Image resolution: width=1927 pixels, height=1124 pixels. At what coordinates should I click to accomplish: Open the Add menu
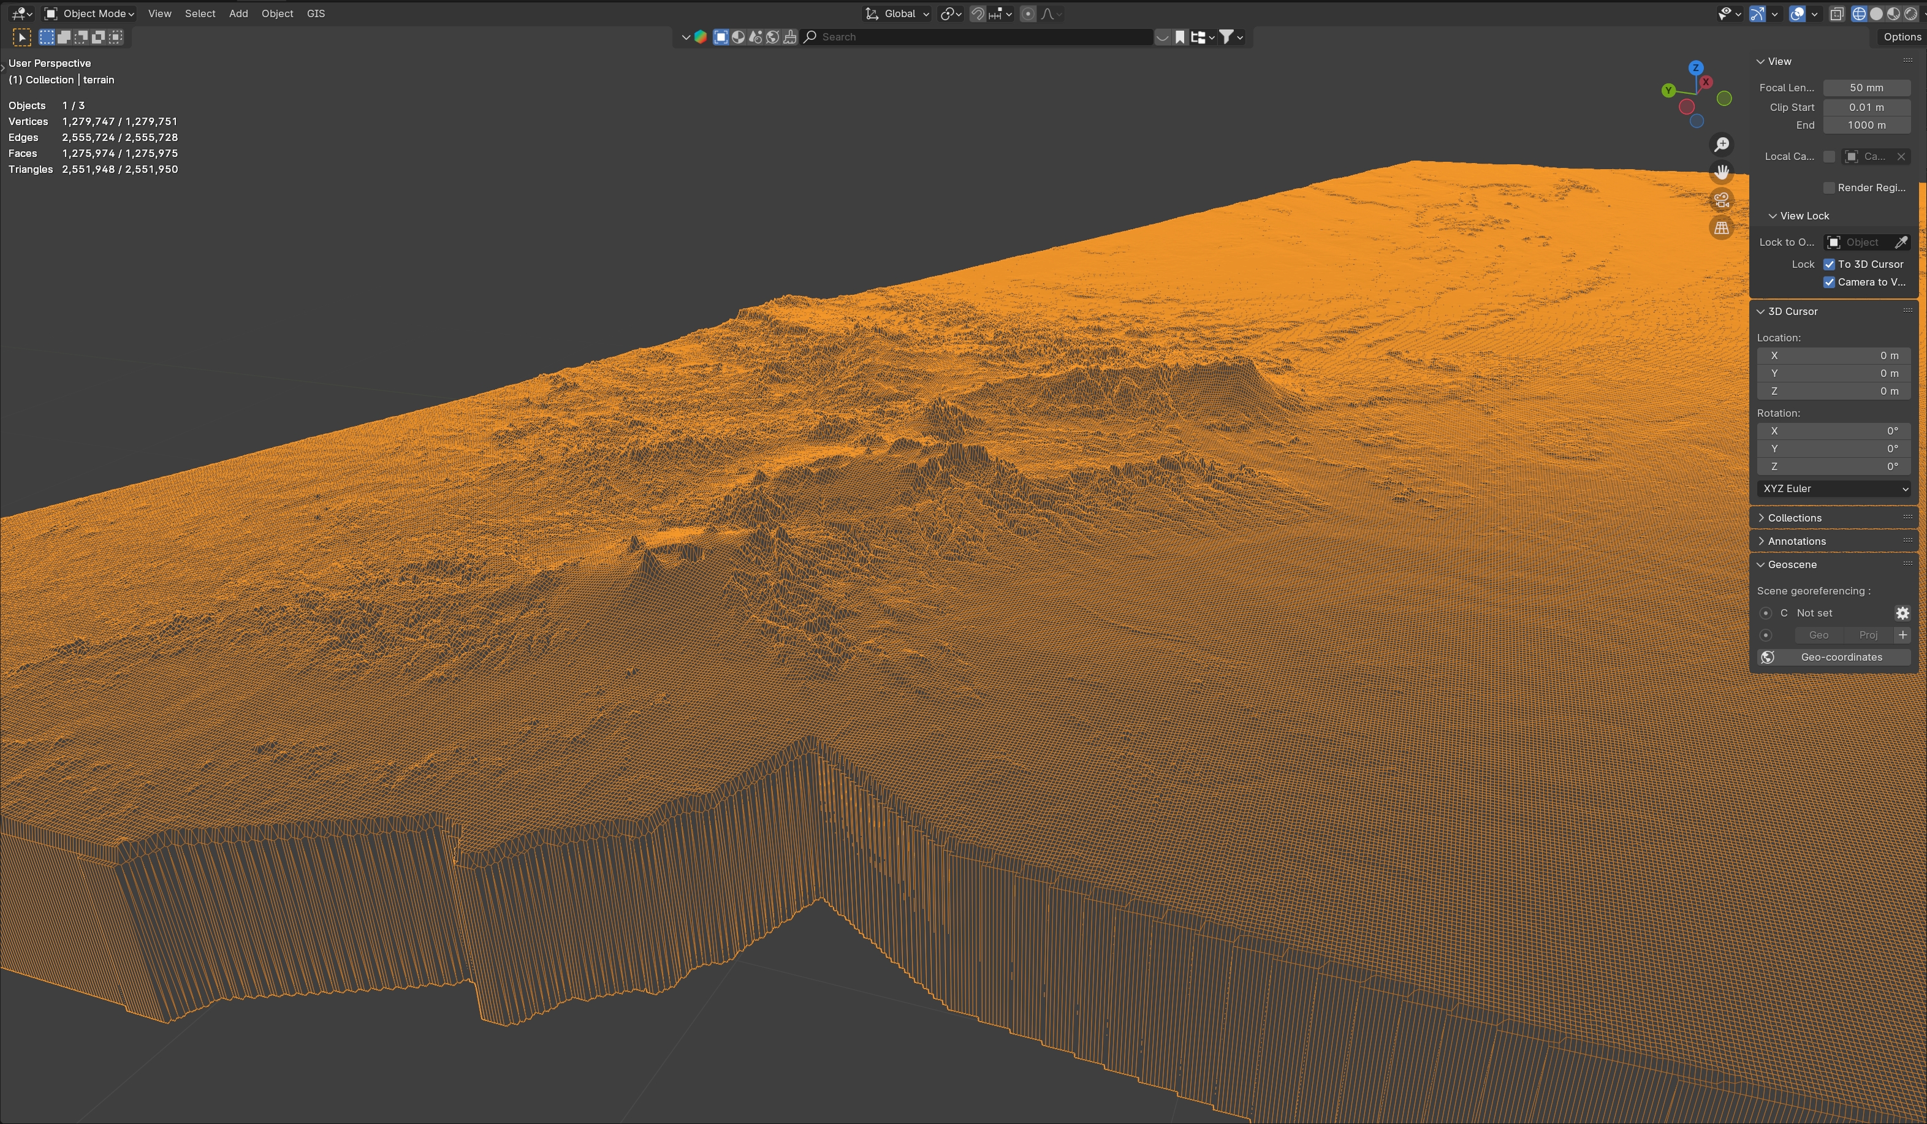tap(238, 13)
